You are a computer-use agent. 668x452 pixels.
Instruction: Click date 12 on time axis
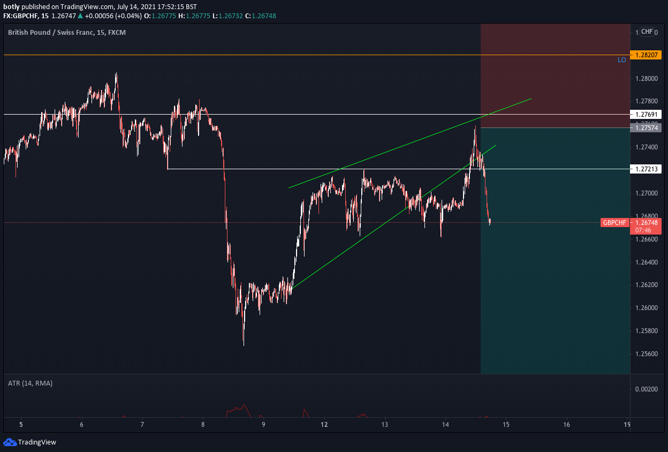click(x=324, y=425)
